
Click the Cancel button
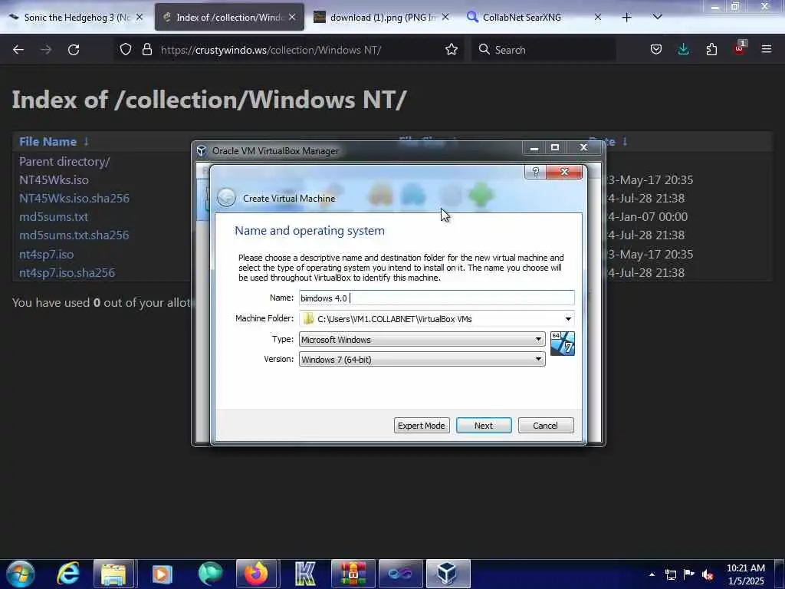(546, 425)
